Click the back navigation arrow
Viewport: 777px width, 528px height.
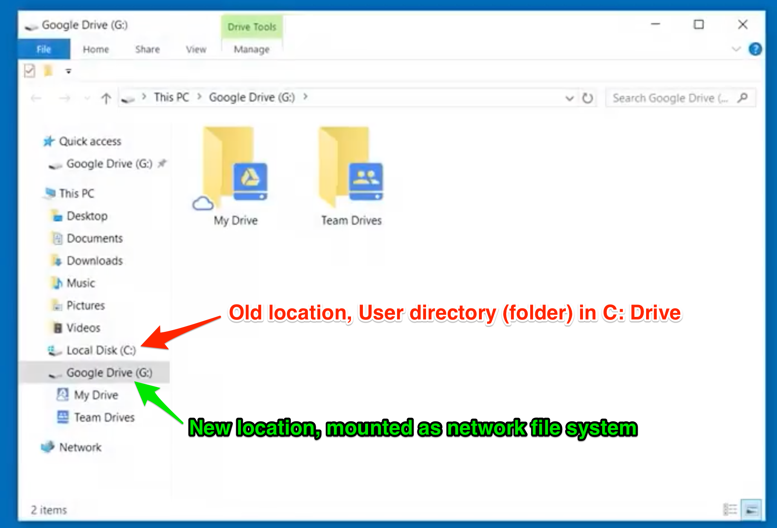(36, 99)
